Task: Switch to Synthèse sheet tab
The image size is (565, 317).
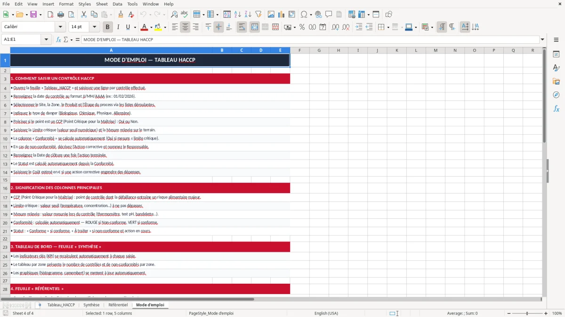Action: click(x=91, y=305)
